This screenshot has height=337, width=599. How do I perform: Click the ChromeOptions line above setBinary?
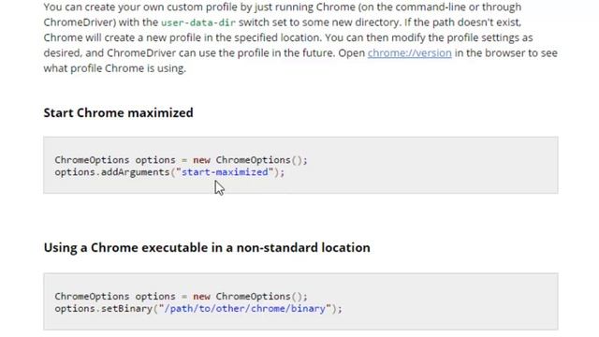[181, 296]
